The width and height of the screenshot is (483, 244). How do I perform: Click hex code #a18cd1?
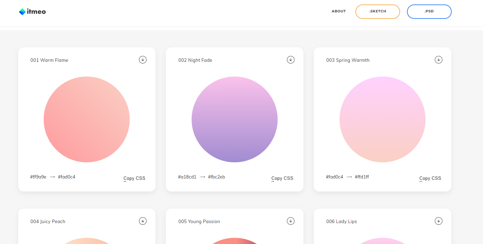point(187,177)
